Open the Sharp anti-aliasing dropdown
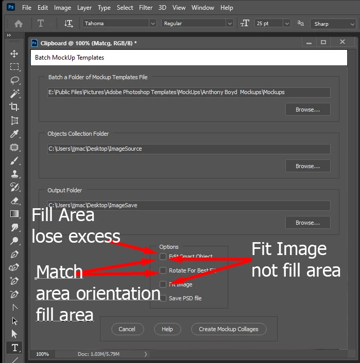 (x=333, y=24)
